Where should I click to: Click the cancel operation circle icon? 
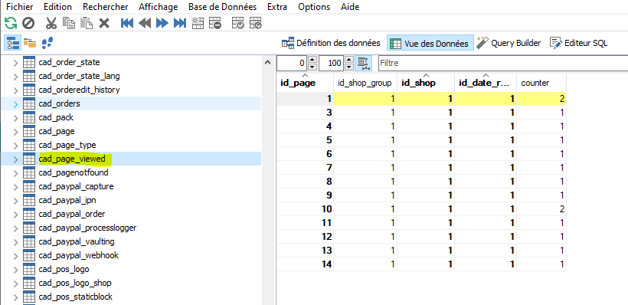tap(28, 23)
